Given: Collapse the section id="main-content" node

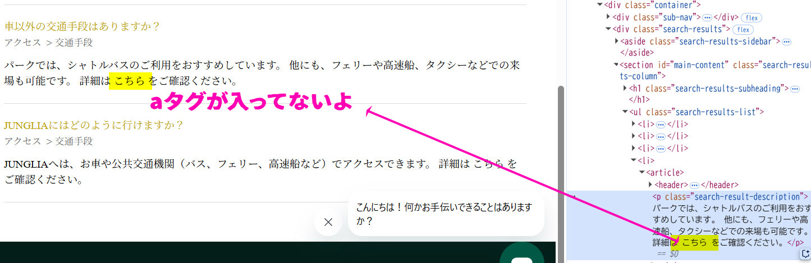Looking at the screenshot, I should tap(617, 65).
